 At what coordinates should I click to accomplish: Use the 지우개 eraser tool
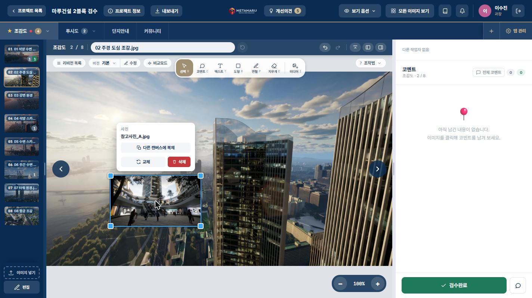tap(274, 68)
